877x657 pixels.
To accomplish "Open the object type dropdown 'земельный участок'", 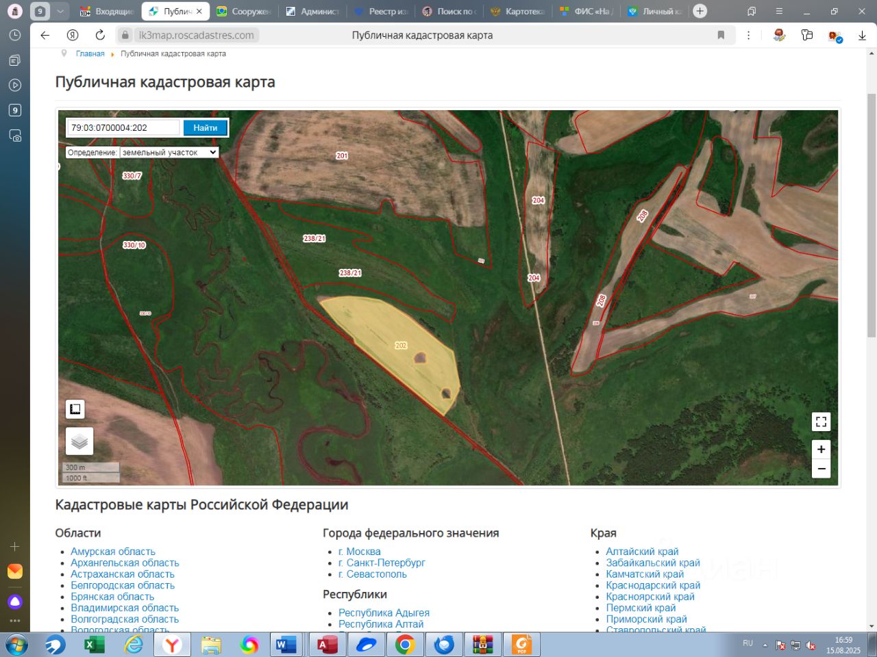I will tap(169, 153).
